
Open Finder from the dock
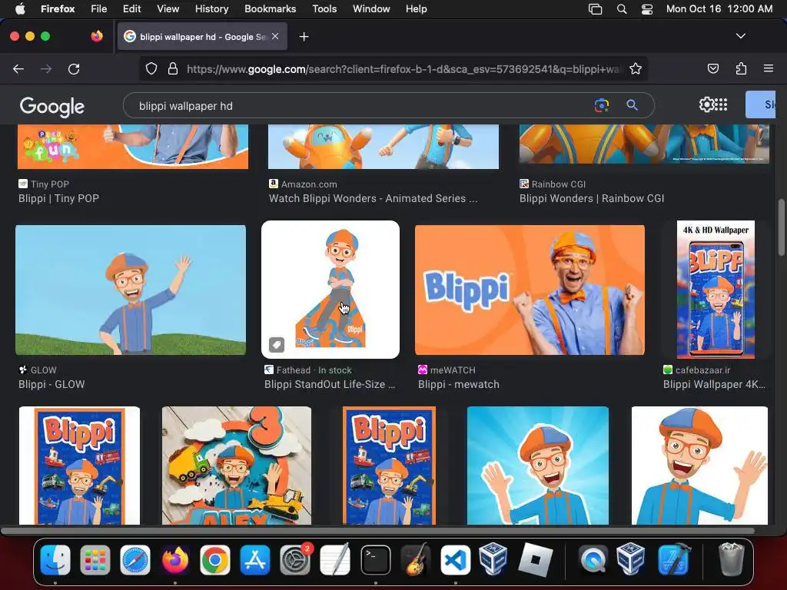(55, 559)
